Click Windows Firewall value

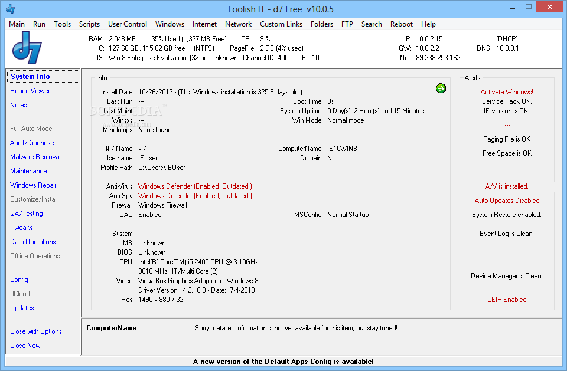click(163, 205)
